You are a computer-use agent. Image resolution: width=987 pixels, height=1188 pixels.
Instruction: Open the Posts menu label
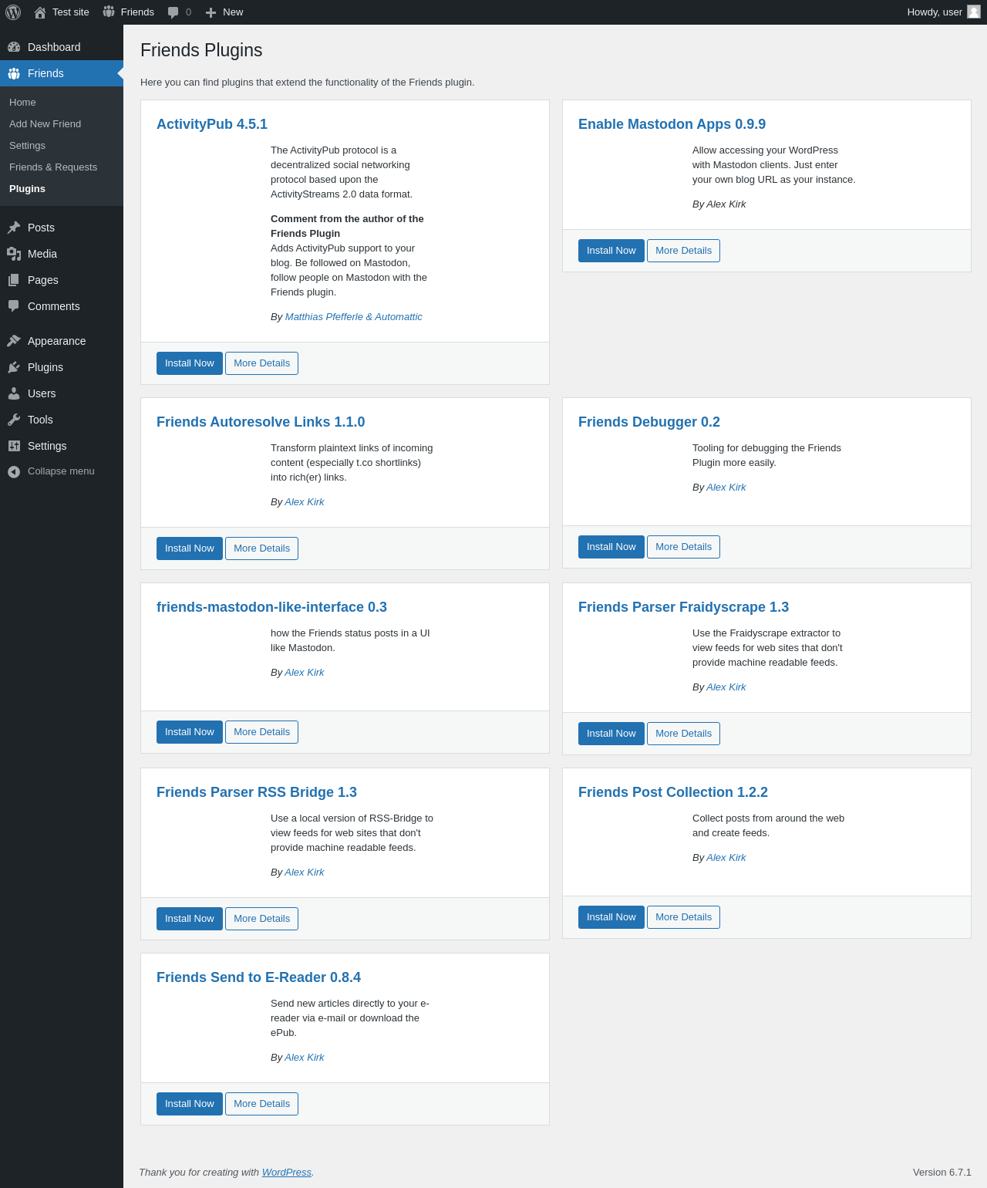(41, 228)
